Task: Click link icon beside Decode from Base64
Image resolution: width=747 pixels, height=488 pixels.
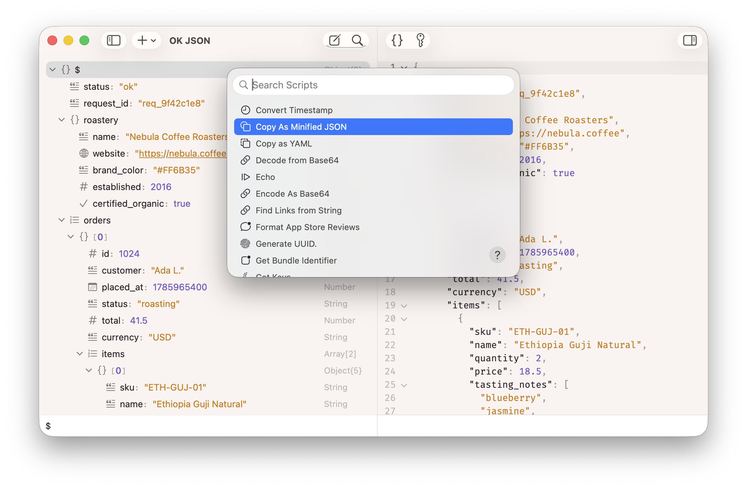Action: pos(246,160)
